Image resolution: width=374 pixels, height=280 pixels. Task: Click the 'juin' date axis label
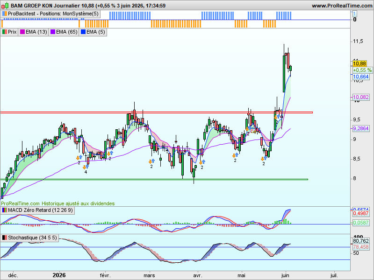click(x=285, y=275)
